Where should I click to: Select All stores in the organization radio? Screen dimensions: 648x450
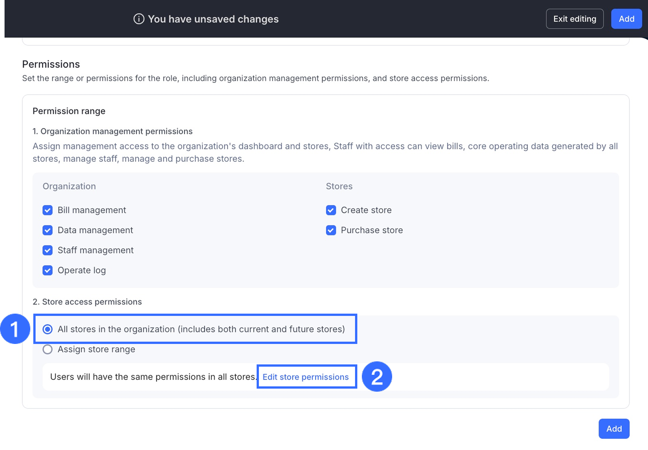coord(48,329)
